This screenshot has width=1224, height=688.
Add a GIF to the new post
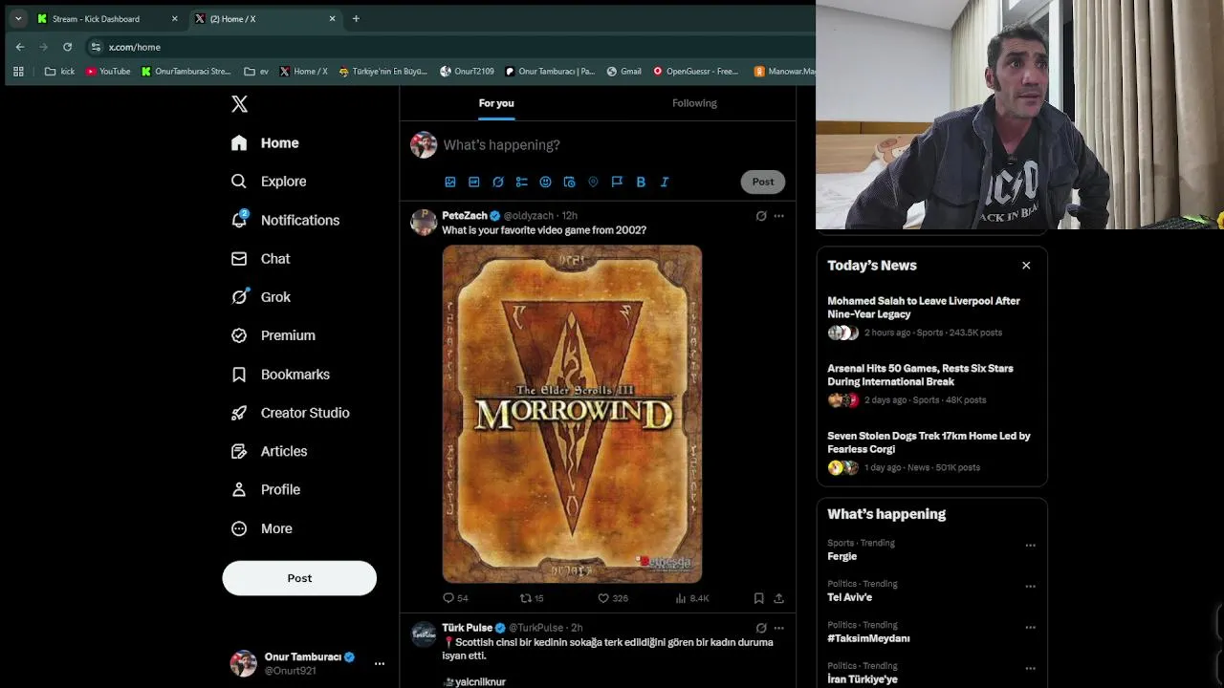click(474, 182)
